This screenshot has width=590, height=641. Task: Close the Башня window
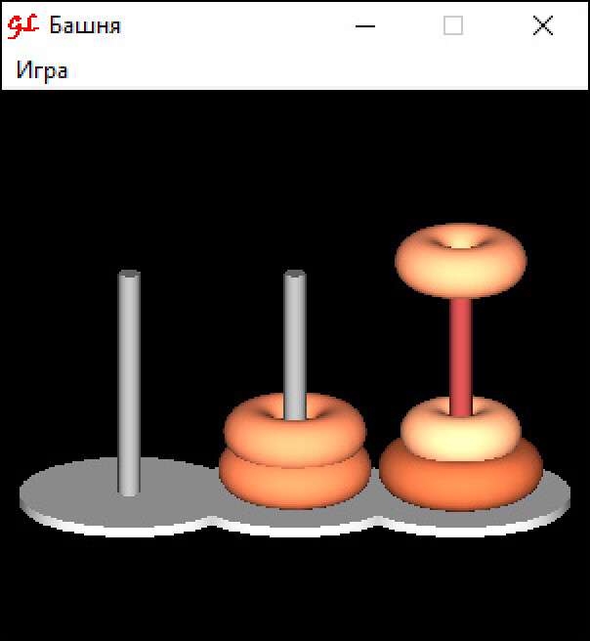pyautogui.click(x=543, y=25)
